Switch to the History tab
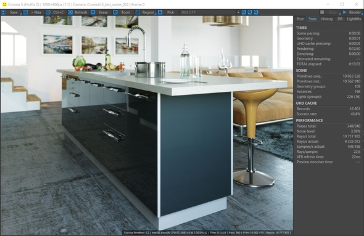This screenshot has height=236, width=364. pos(327,19)
